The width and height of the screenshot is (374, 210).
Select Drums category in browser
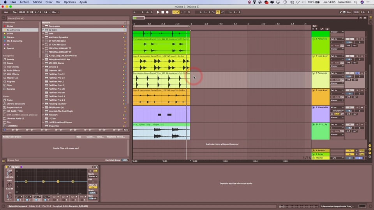[10, 63]
